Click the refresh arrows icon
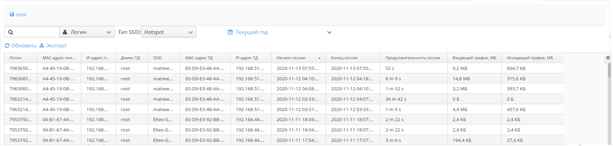The height and width of the screenshot is (146, 613). coord(7,46)
